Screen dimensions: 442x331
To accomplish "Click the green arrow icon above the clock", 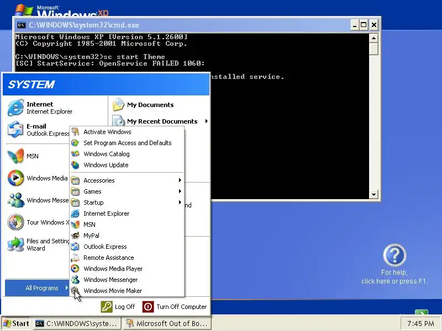I will [422, 313].
